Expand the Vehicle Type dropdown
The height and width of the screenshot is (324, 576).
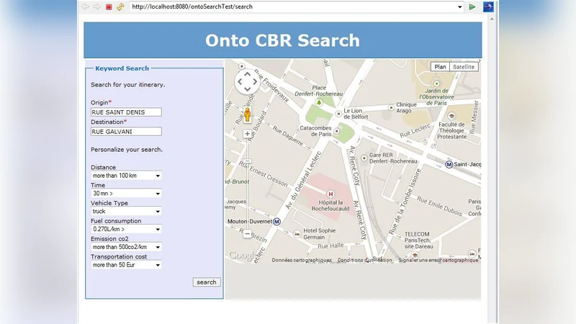[x=126, y=212]
